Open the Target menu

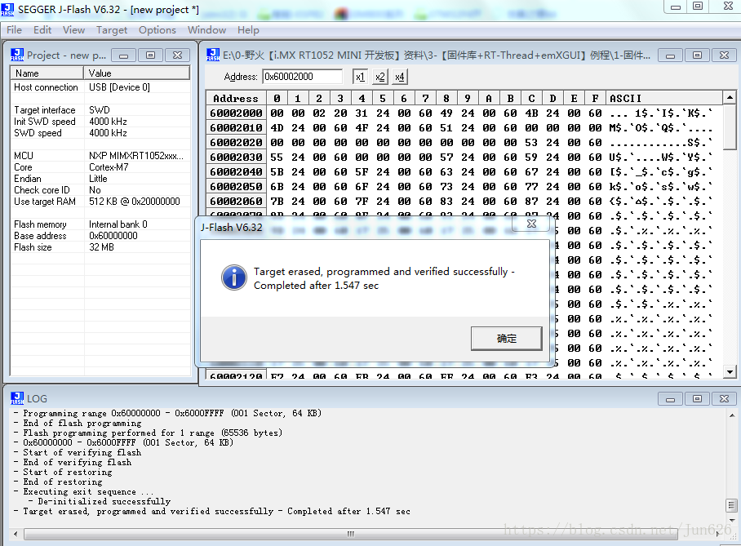click(x=112, y=29)
